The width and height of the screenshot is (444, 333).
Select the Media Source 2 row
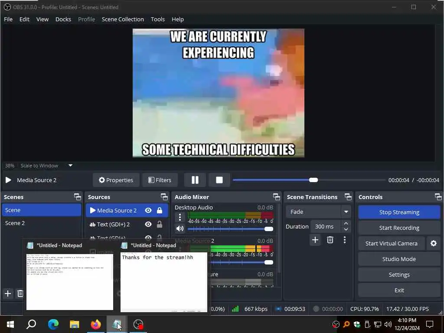127,210
